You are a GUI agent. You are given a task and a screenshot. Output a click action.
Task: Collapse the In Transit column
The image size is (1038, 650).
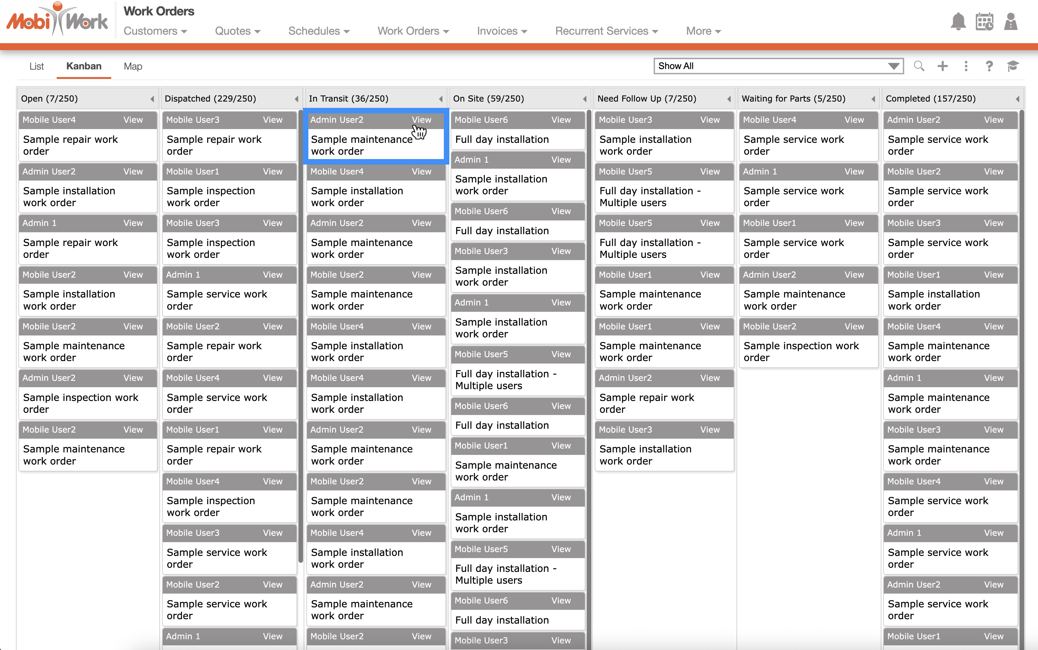point(440,99)
